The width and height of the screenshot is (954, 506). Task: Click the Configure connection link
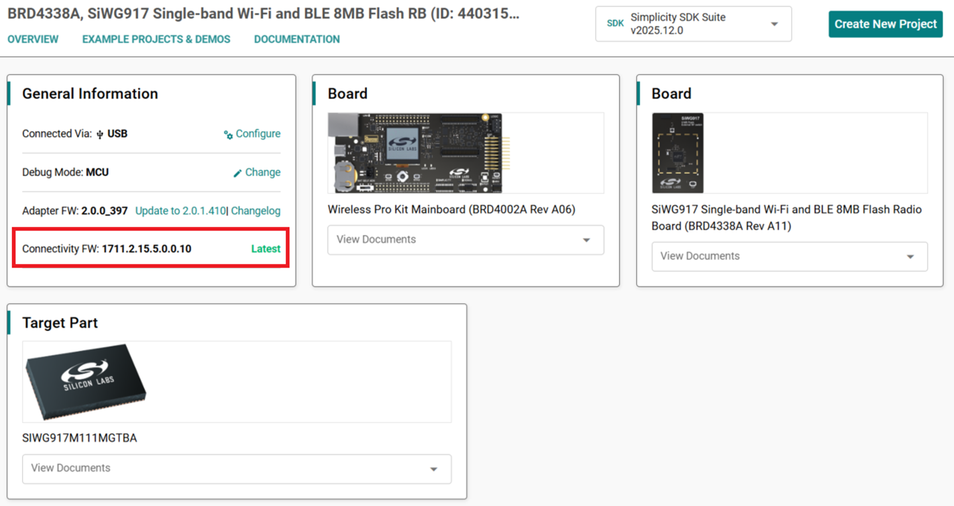[x=258, y=134]
